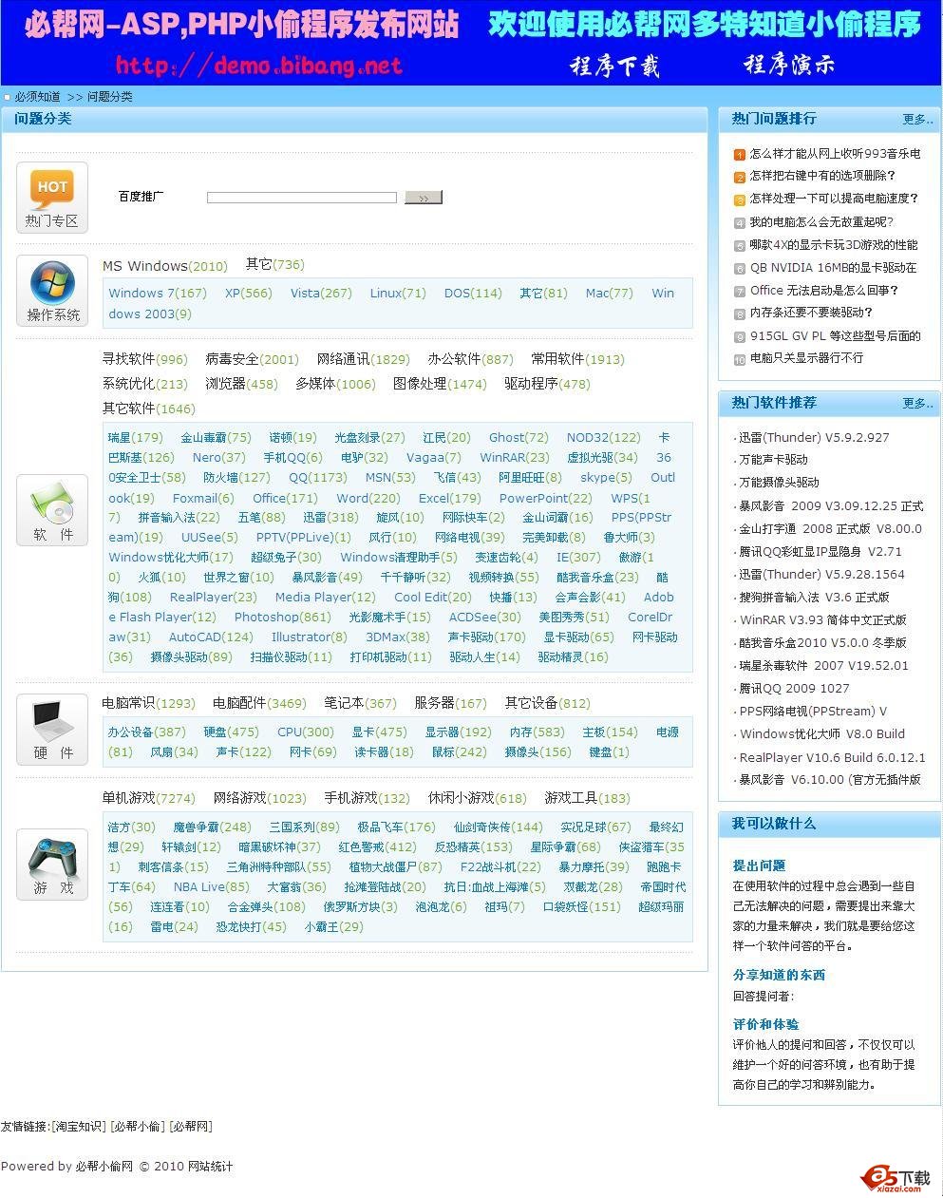Open MS Windows(2010) category
The image size is (943, 1198).
click(165, 266)
